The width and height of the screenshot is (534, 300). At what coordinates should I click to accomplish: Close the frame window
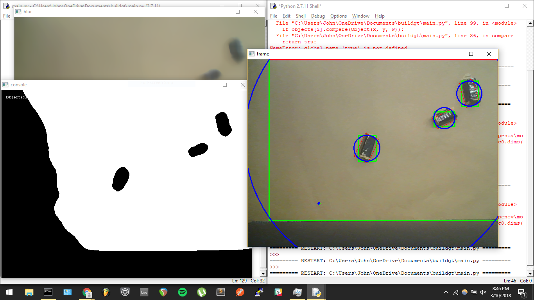point(489,54)
